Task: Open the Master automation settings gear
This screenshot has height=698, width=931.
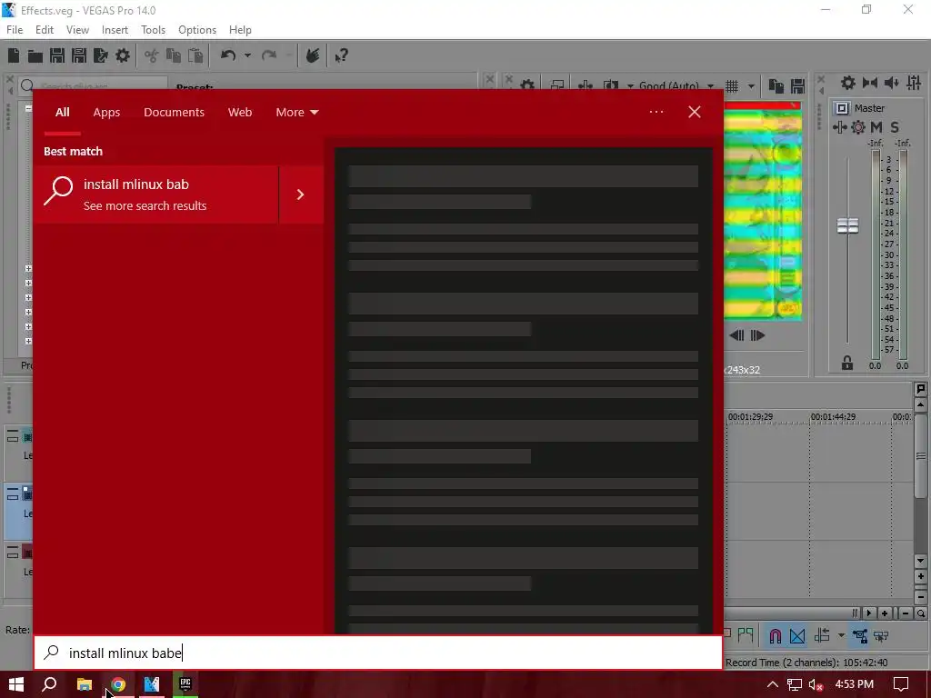Action: [858, 127]
